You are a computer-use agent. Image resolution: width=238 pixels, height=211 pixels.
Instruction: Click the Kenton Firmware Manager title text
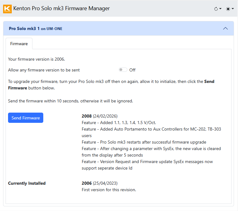click(62, 9)
